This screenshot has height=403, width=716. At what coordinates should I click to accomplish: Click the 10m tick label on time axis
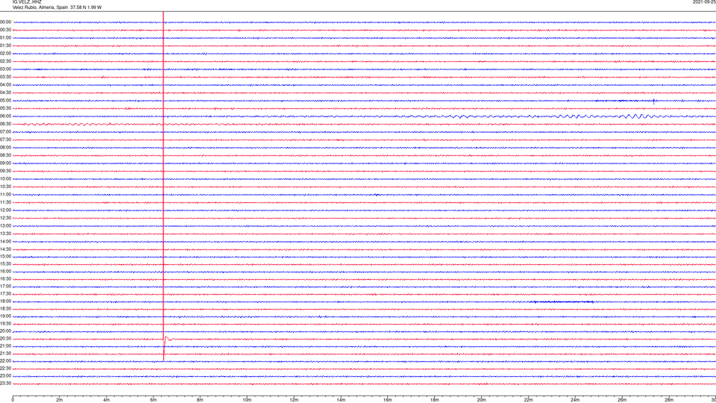click(x=247, y=400)
